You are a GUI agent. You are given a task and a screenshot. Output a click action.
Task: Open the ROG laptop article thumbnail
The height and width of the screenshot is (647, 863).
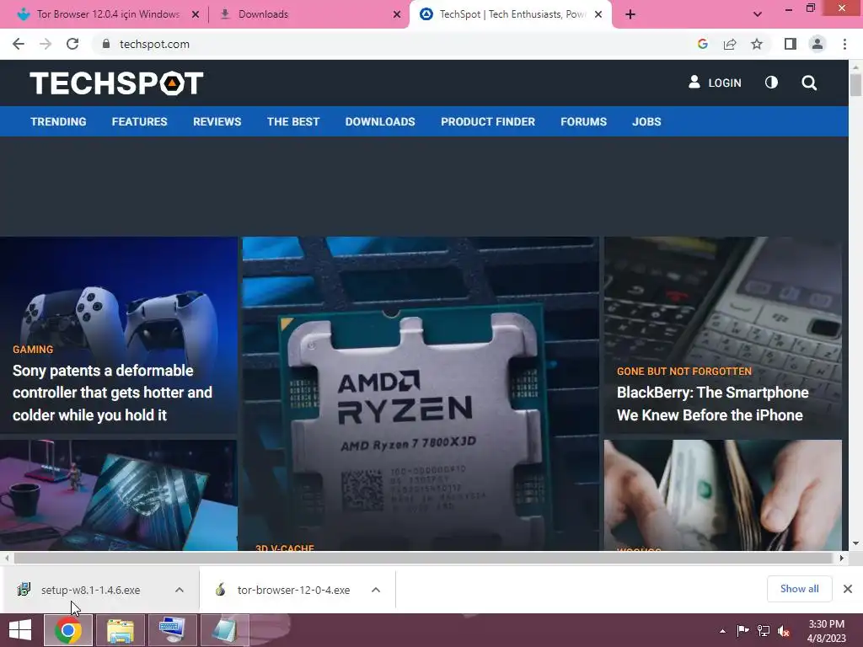click(118, 495)
